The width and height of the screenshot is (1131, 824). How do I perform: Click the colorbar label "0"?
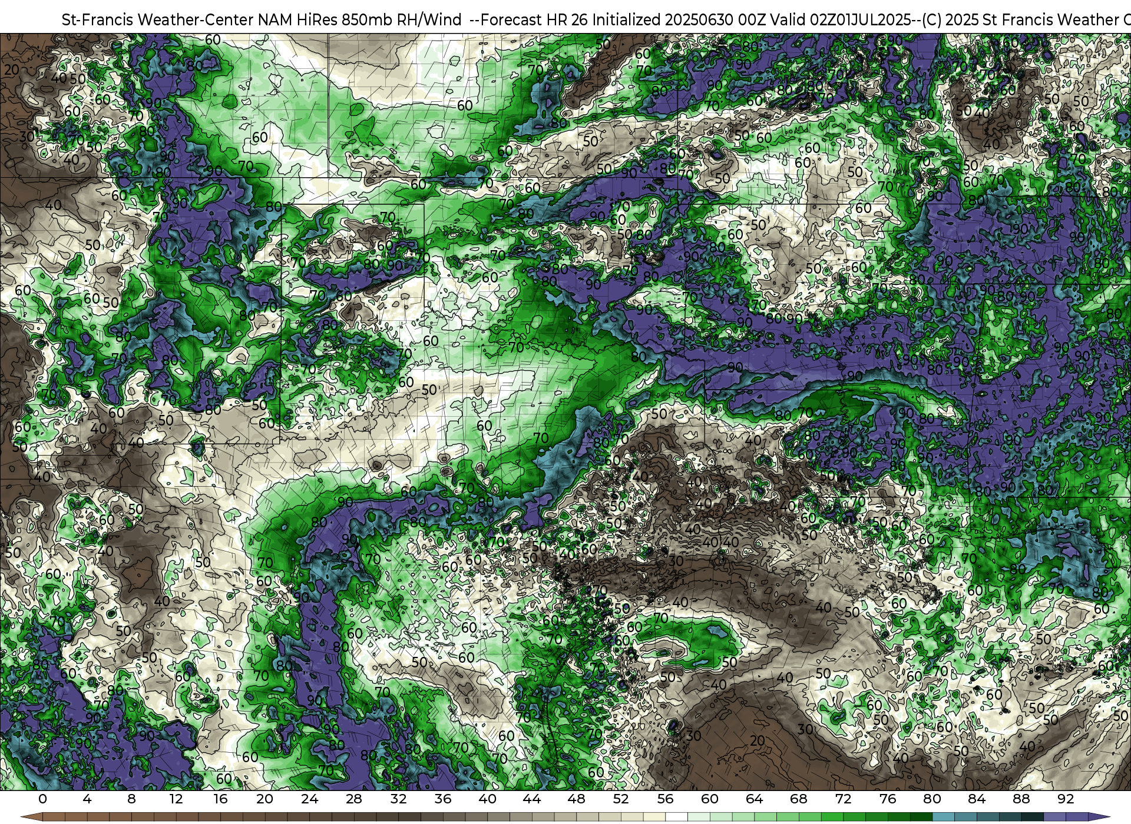point(42,799)
